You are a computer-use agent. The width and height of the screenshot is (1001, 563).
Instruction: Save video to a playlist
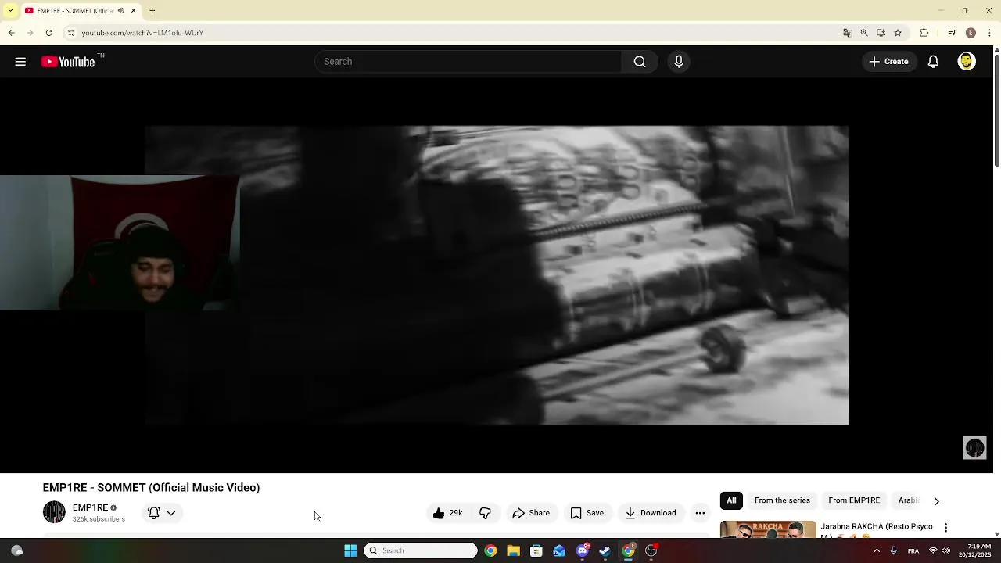coord(587,513)
